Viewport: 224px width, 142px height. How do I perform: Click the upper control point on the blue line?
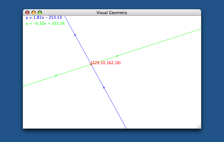tap(75, 35)
